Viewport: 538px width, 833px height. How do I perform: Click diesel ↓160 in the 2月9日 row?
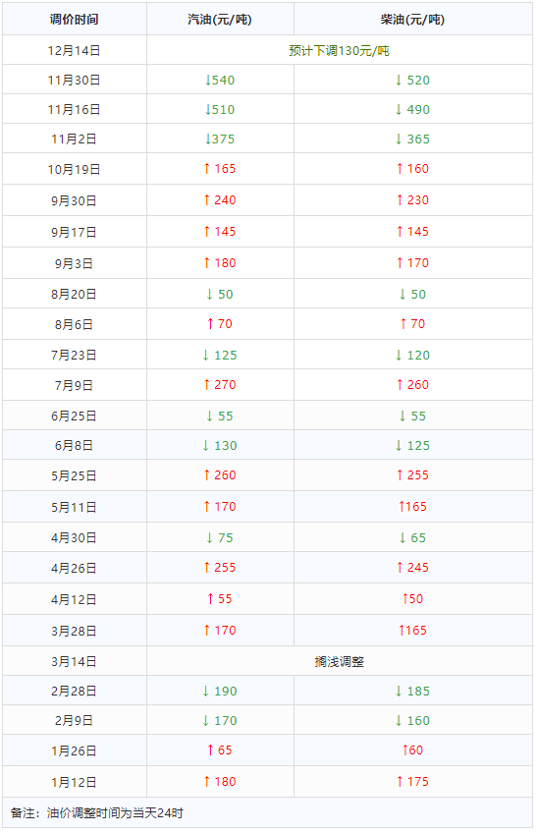pyautogui.click(x=412, y=721)
